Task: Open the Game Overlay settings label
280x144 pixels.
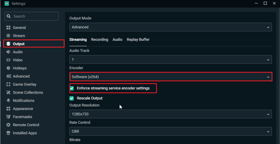Action: click(24, 84)
